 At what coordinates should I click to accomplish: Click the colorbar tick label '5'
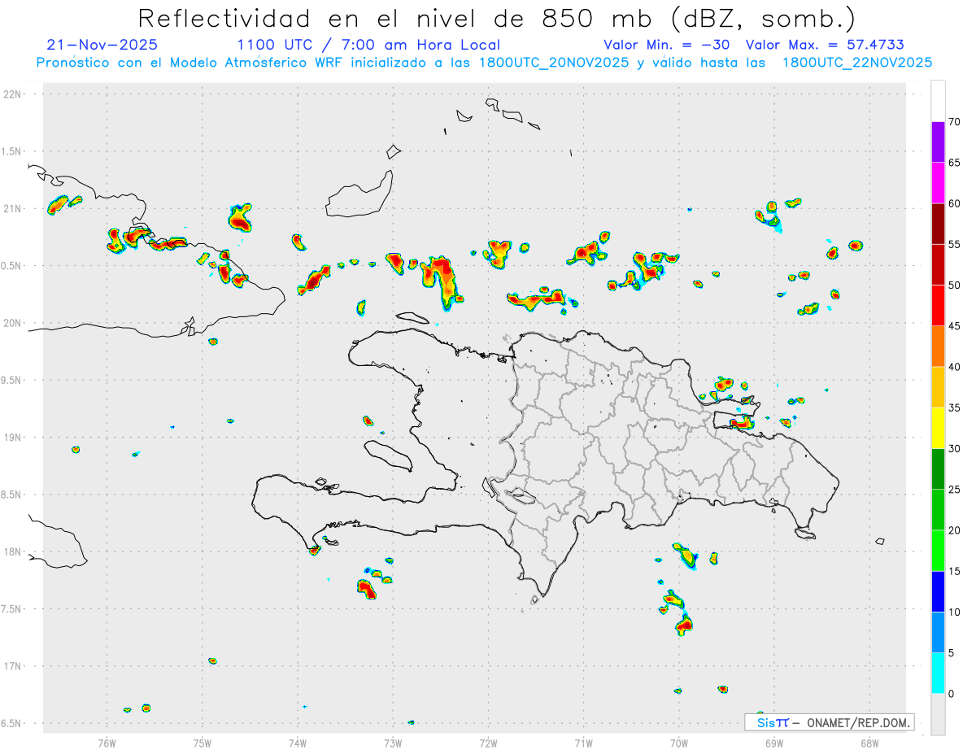952,653
